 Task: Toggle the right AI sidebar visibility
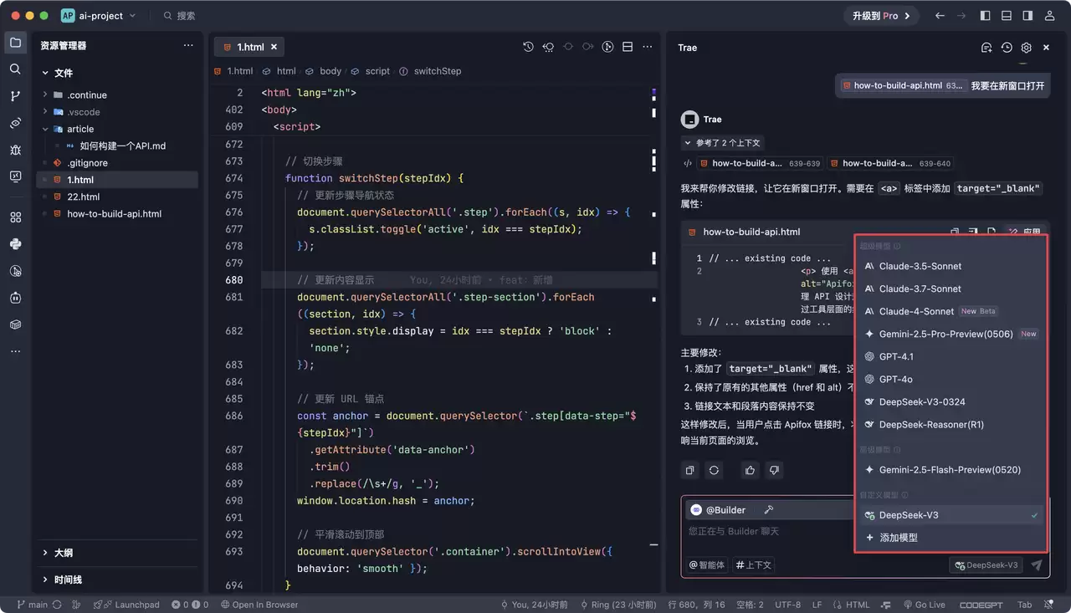point(1027,16)
